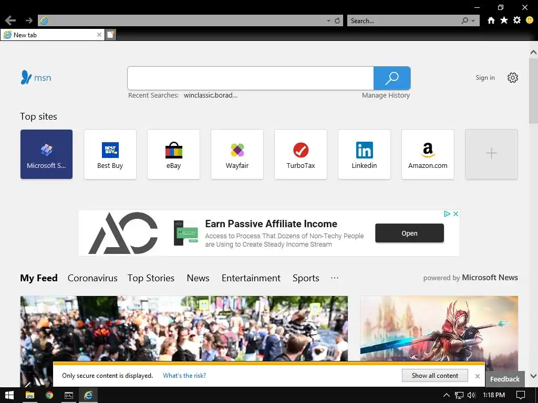Click the Open button on the ad
The width and height of the screenshot is (538, 403).
[x=409, y=233]
